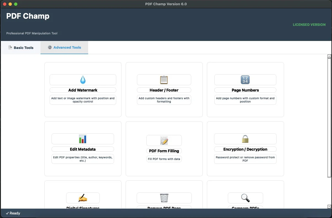Open the Add Watermark tool

click(83, 90)
